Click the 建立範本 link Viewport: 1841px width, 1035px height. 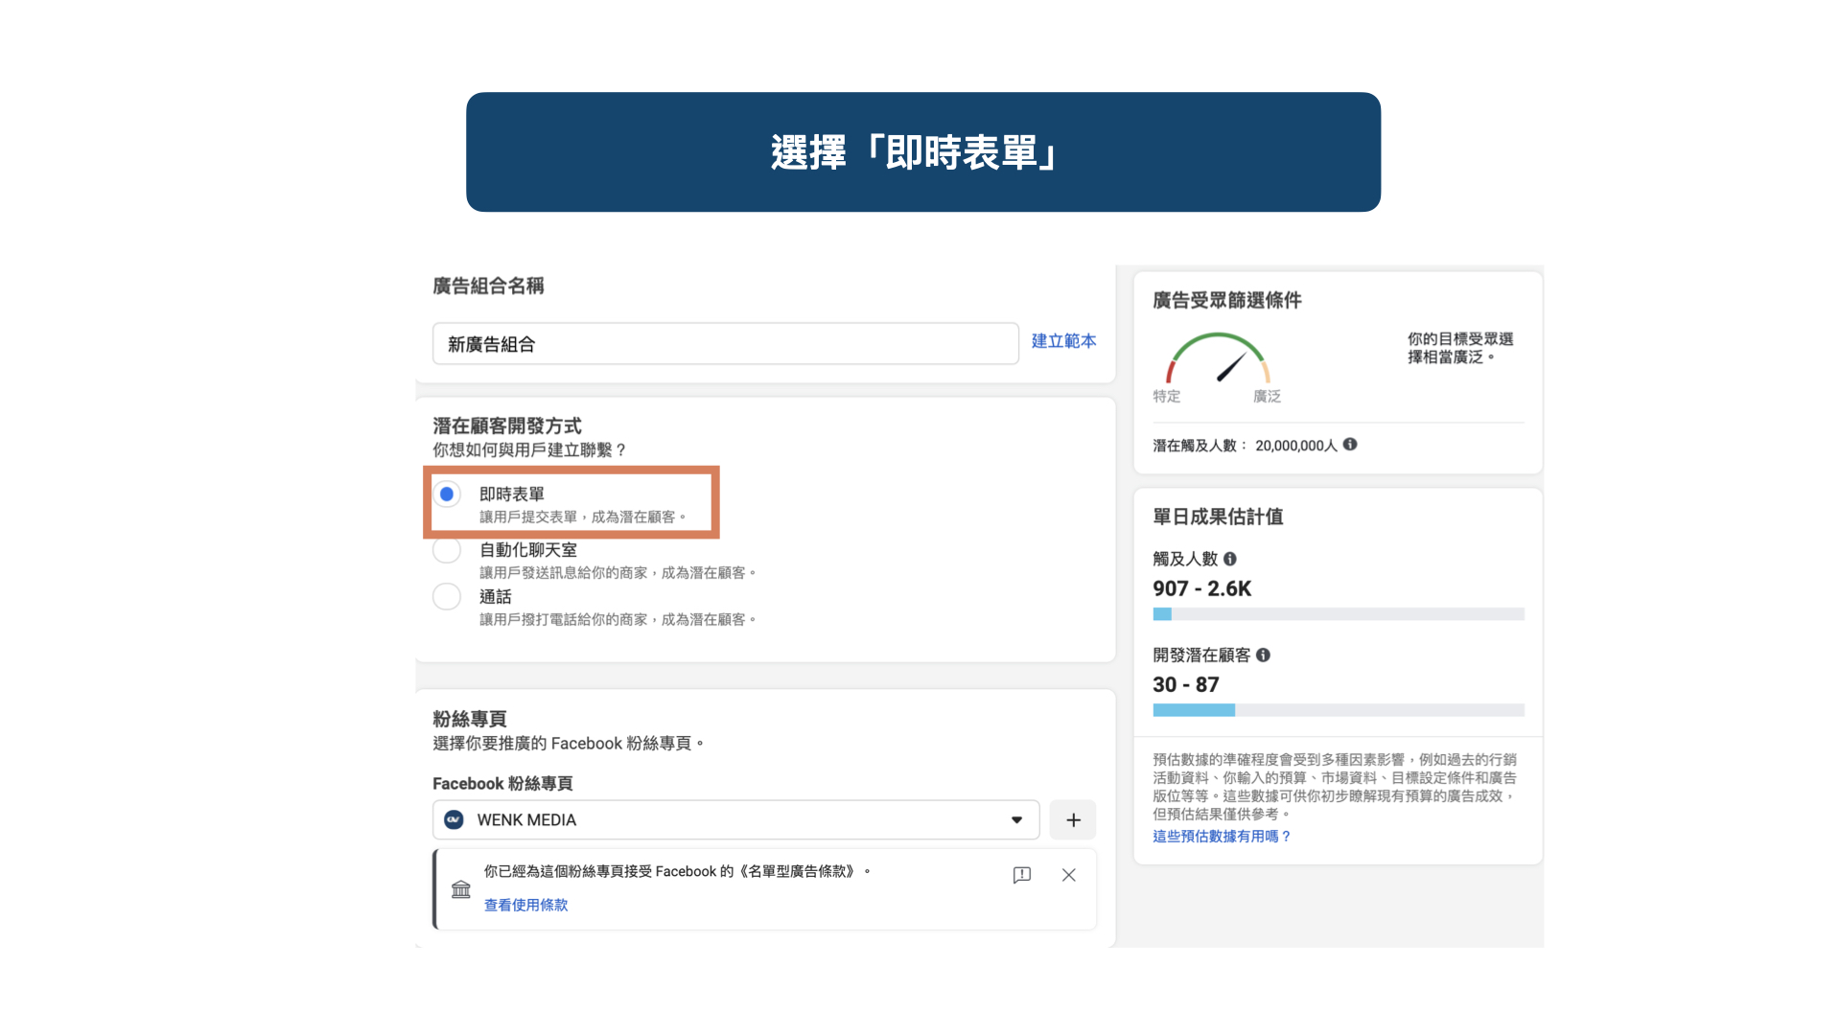pos(1063,341)
